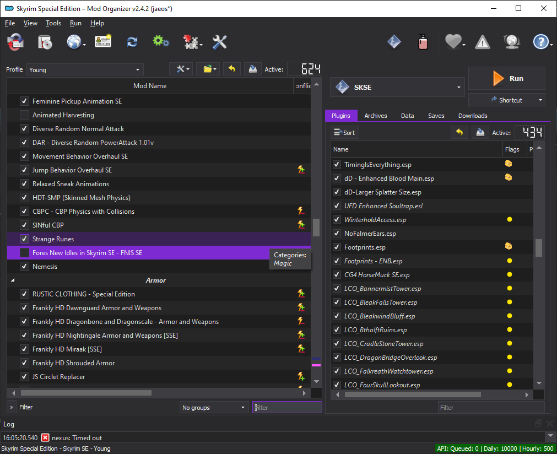The width and height of the screenshot is (557, 454).
Task: Click the plugin list restore backup arrow
Action: (x=459, y=132)
